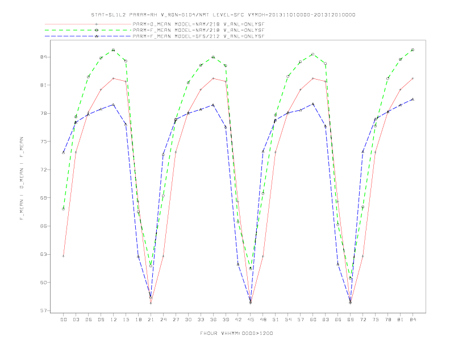Click x-axis tick label 42
Screen dimensions: 450x348
pos(238,320)
